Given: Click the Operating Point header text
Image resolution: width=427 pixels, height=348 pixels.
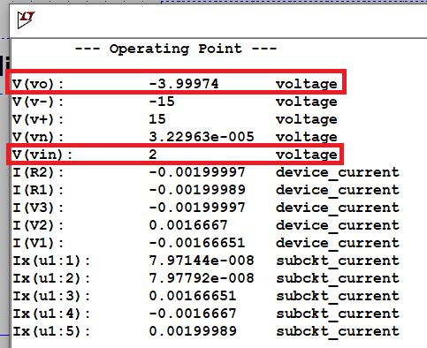Looking at the screenshot, I should pos(176,49).
